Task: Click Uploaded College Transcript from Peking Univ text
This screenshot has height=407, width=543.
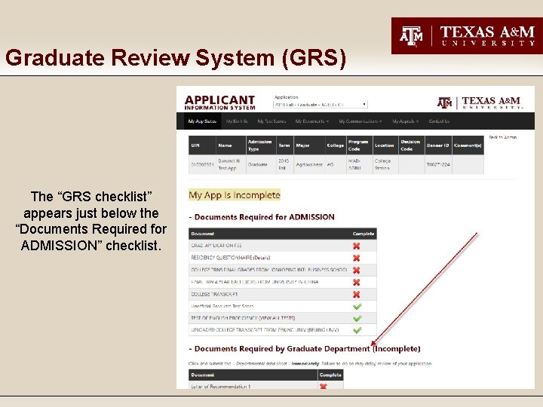Action: click(x=265, y=330)
